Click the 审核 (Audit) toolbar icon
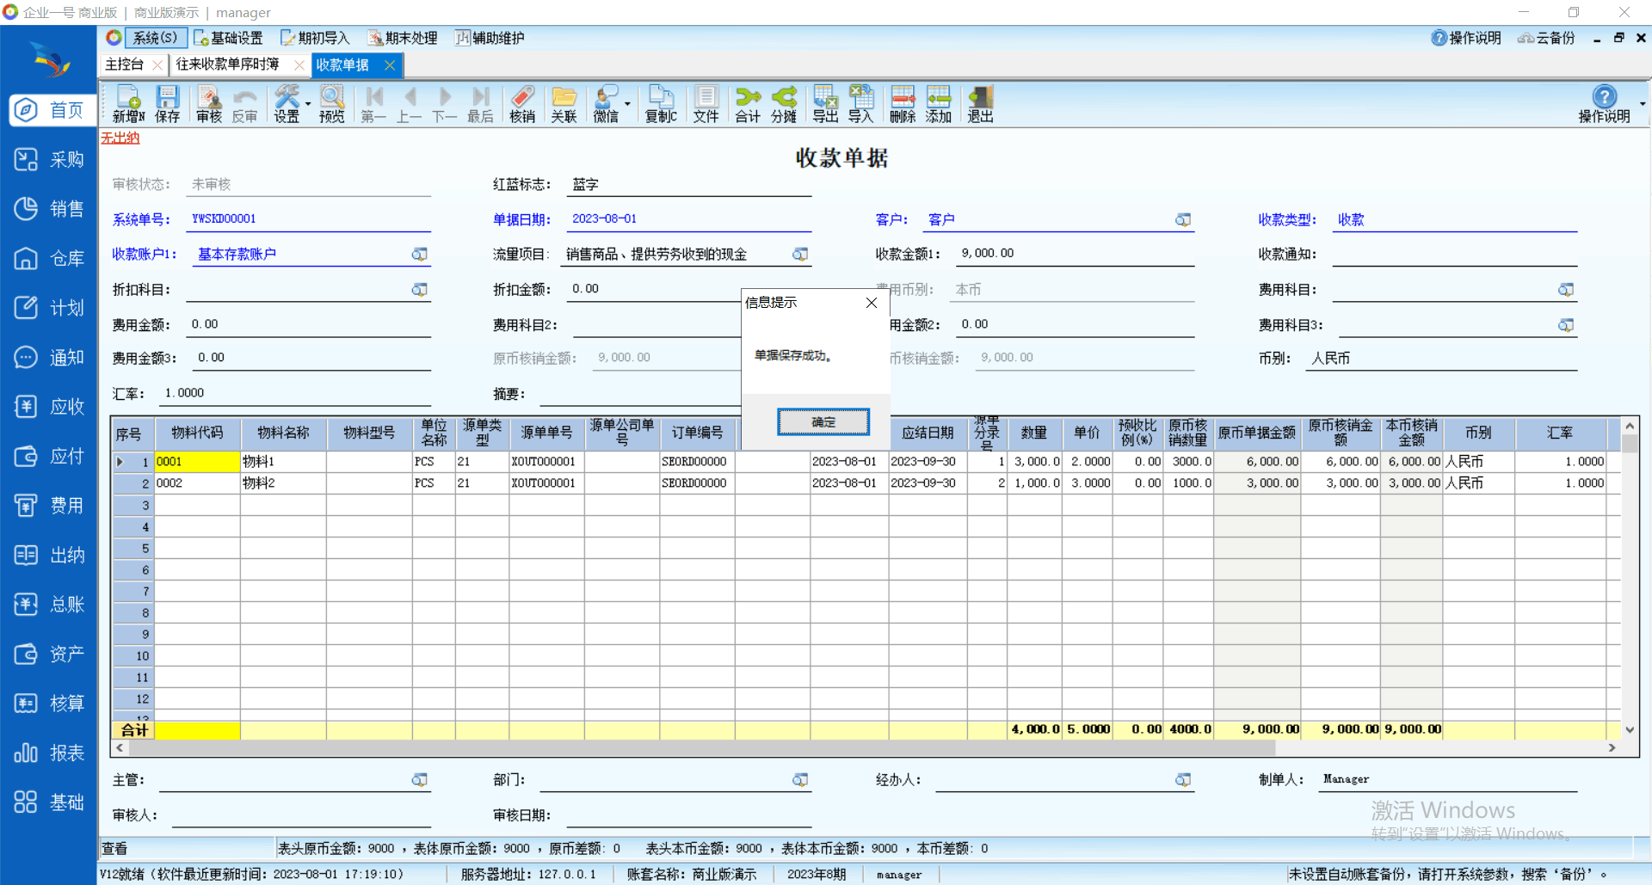The height and width of the screenshot is (885, 1652). pos(208,104)
